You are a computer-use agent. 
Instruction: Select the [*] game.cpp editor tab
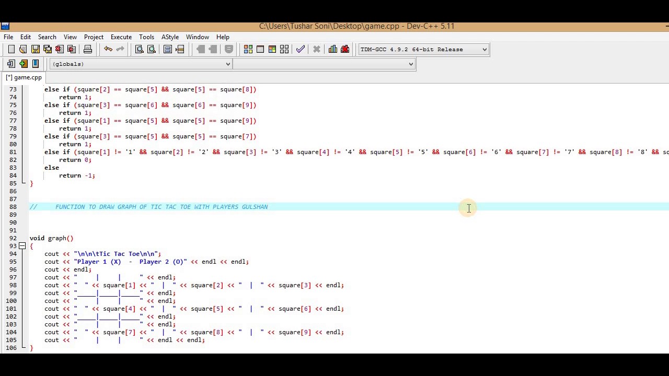click(x=24, y=77)
